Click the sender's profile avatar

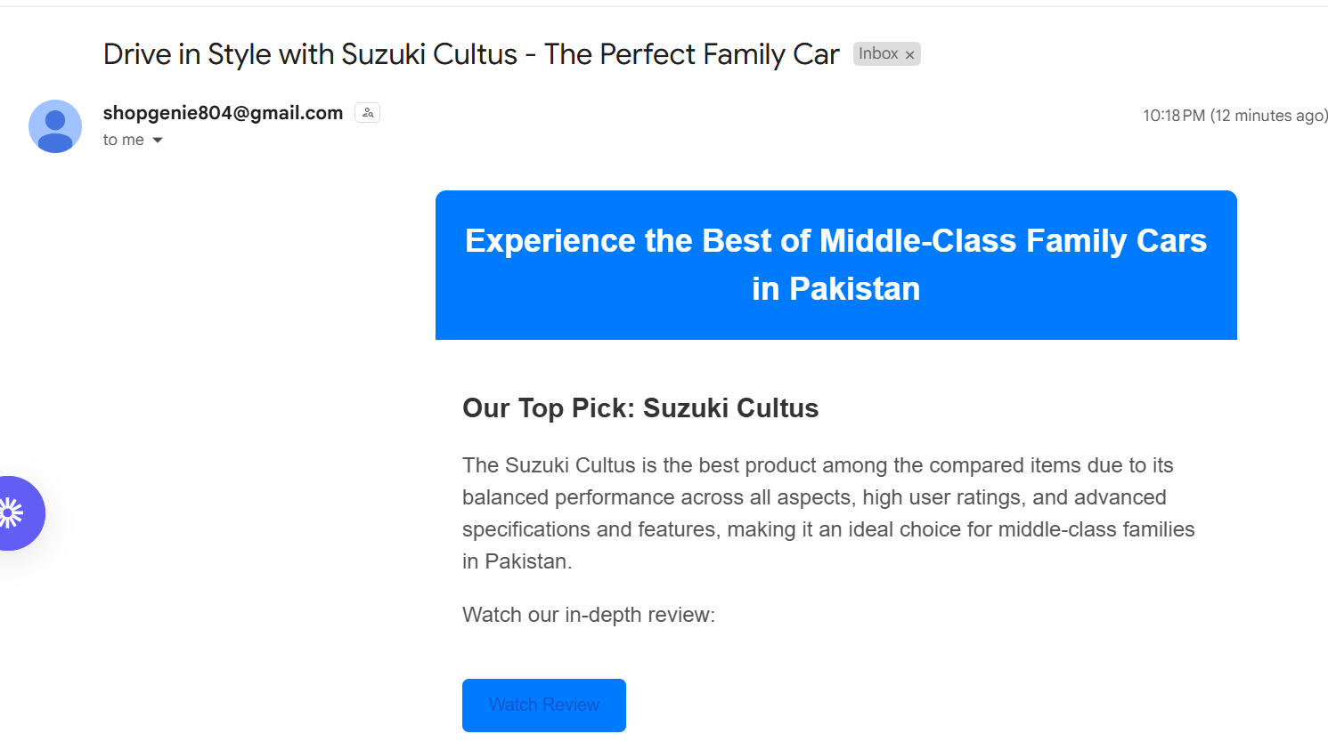[55, 126]
